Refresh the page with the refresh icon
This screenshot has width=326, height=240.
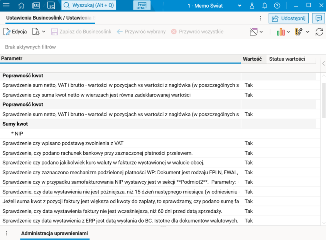[x=319, y=32]
